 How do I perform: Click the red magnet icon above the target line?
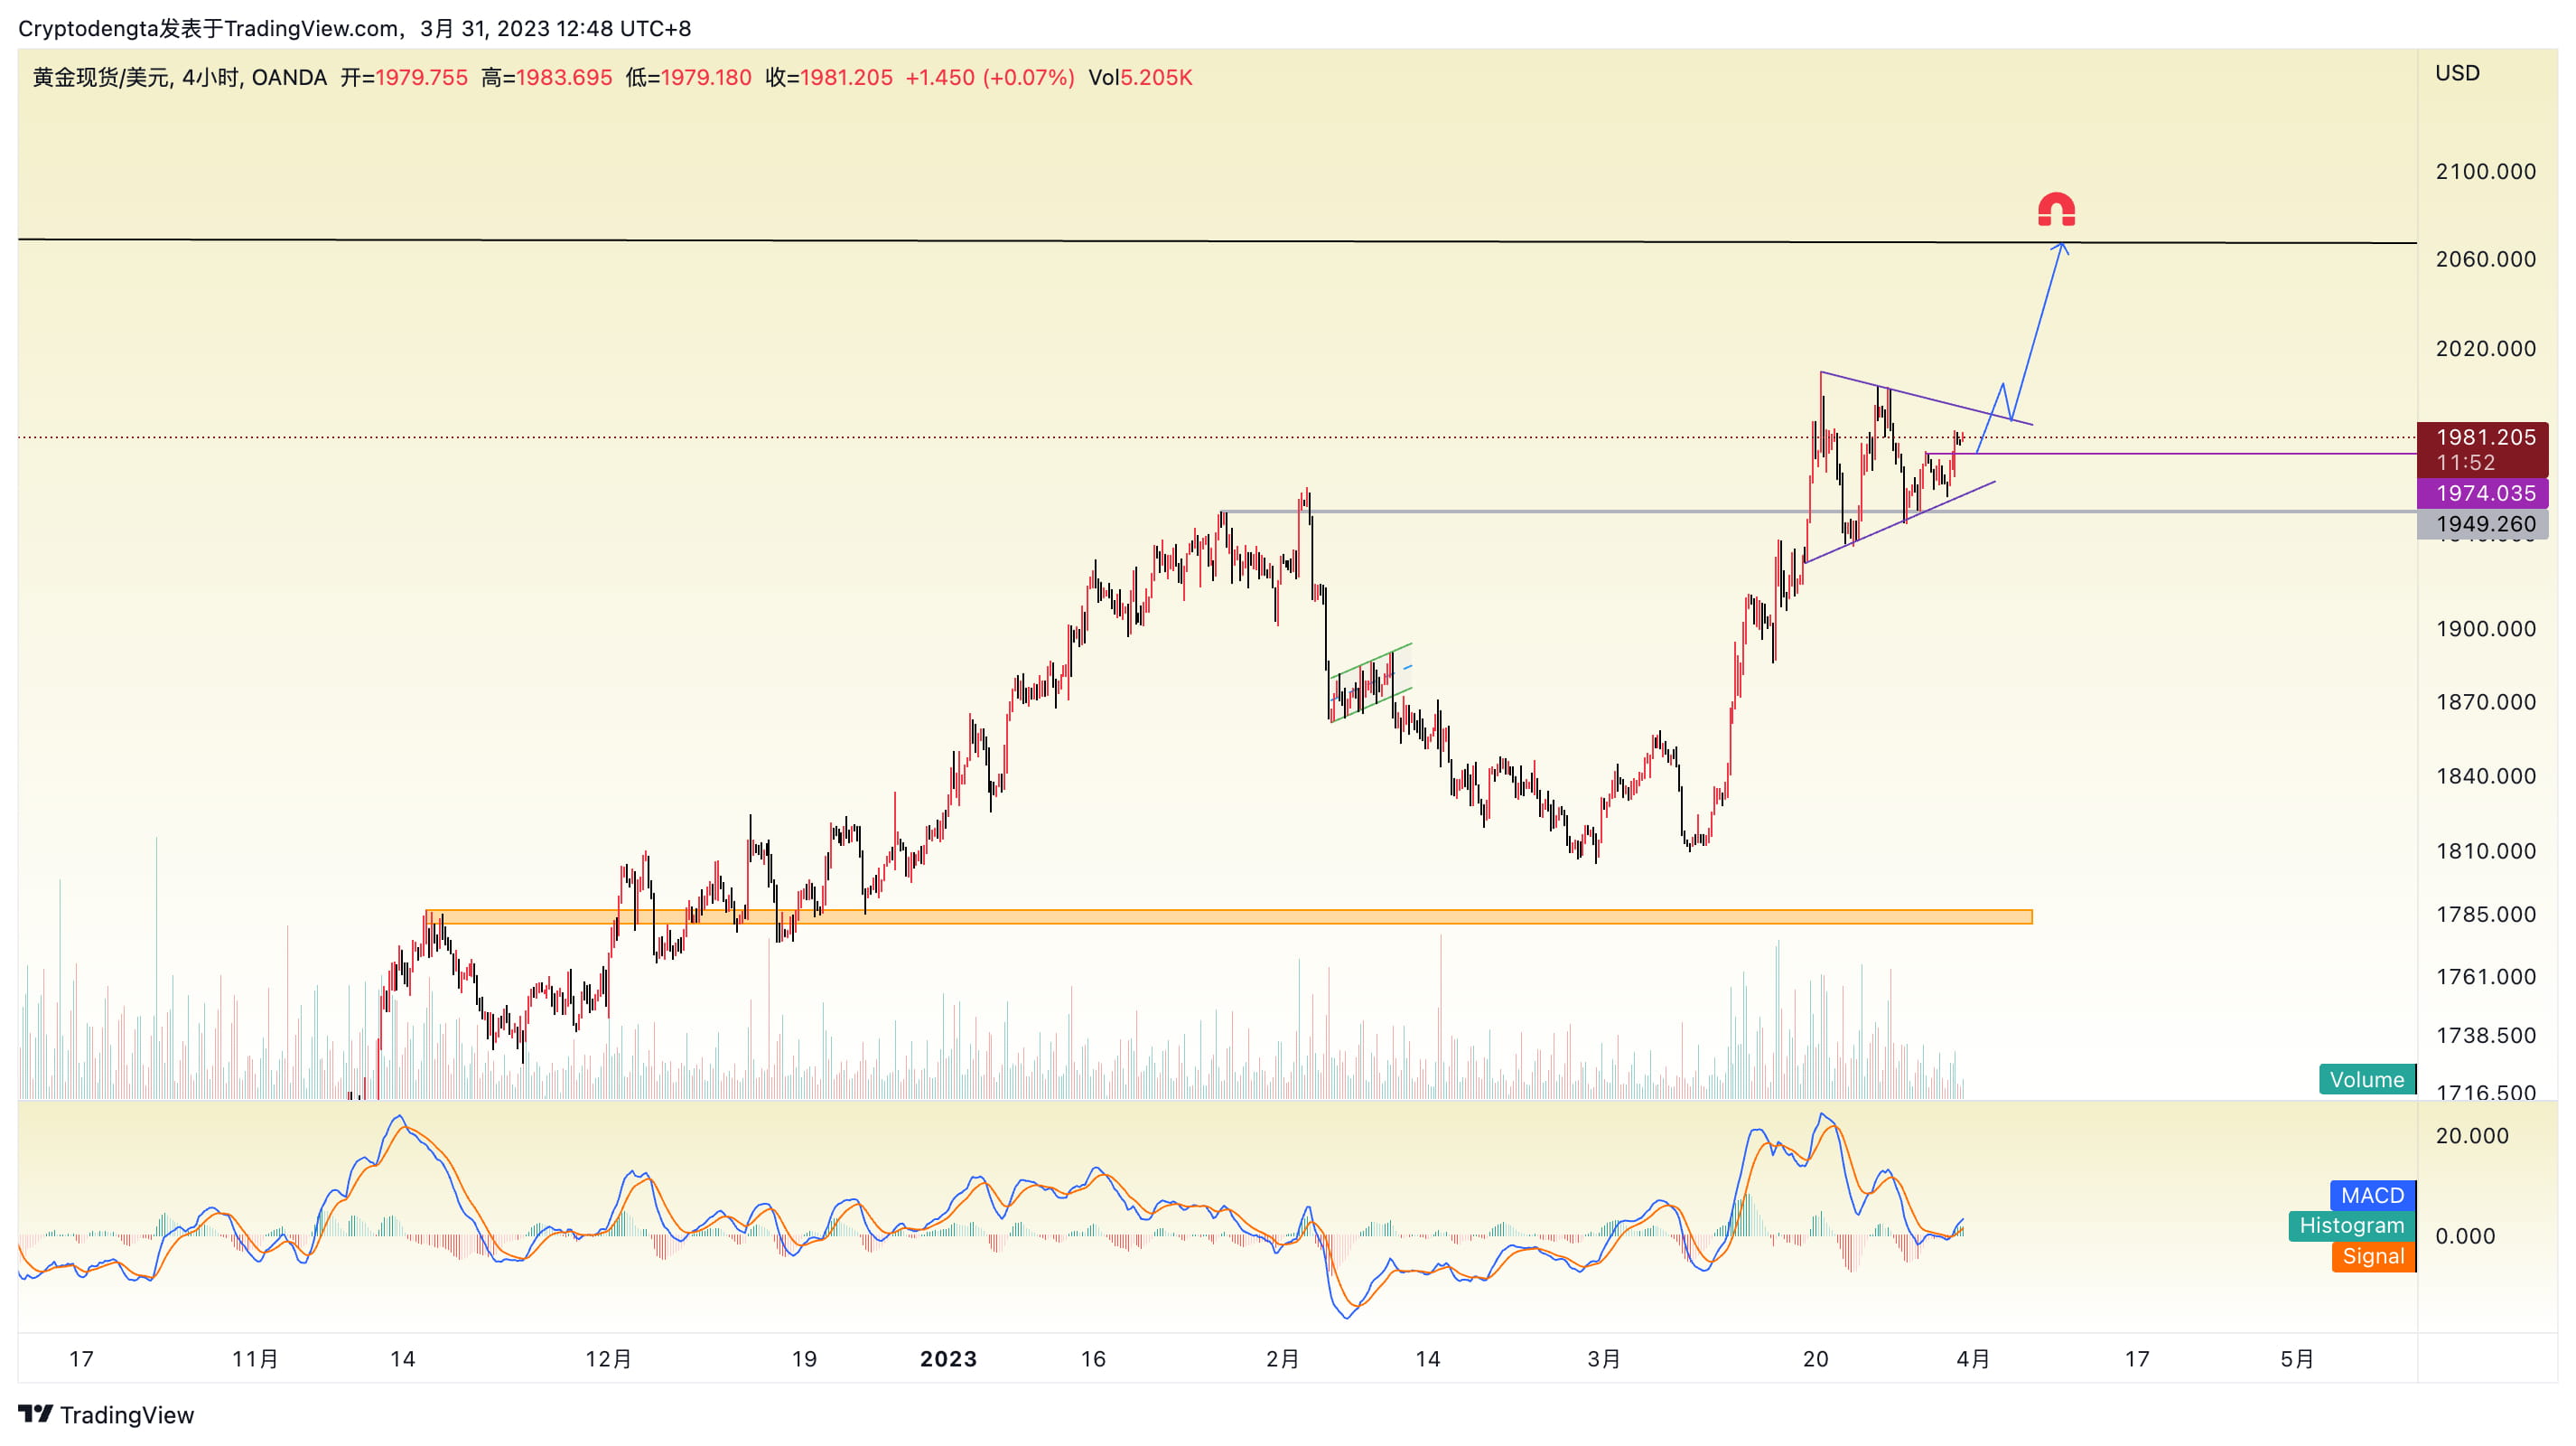pyautogui.click(x=2056, y=209)
